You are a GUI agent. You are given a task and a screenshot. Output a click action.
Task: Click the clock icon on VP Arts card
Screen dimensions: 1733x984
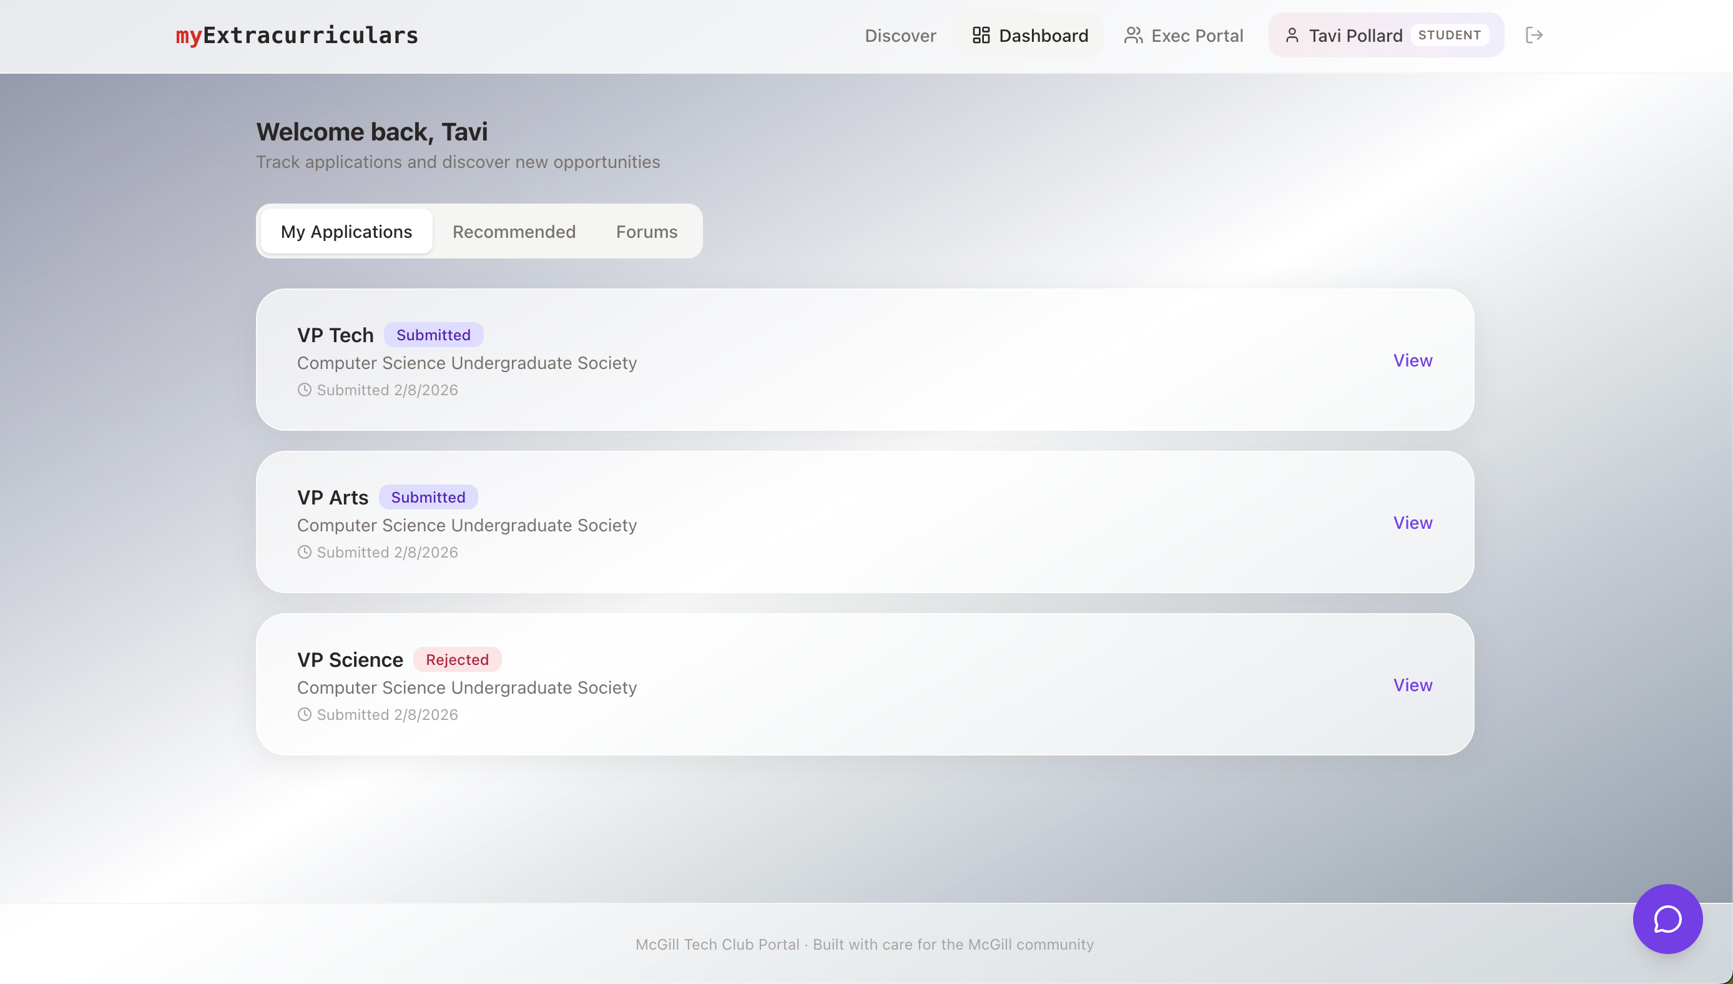pyautogui.click(x=305, y=552)
